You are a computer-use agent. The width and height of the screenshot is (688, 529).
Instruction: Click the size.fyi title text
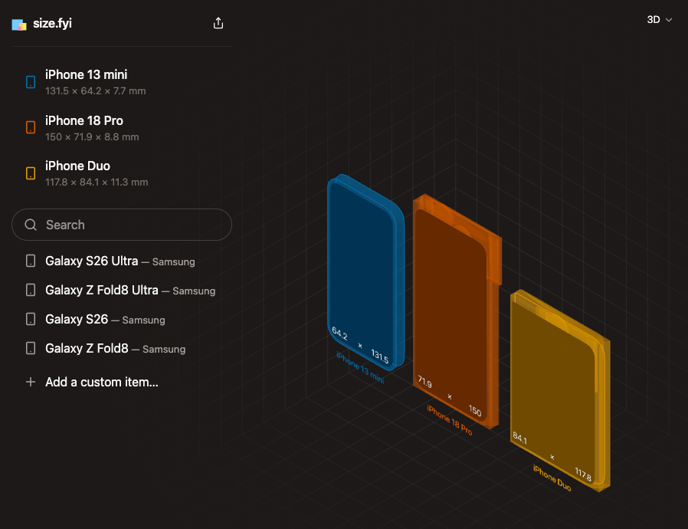tap(52, 23)
